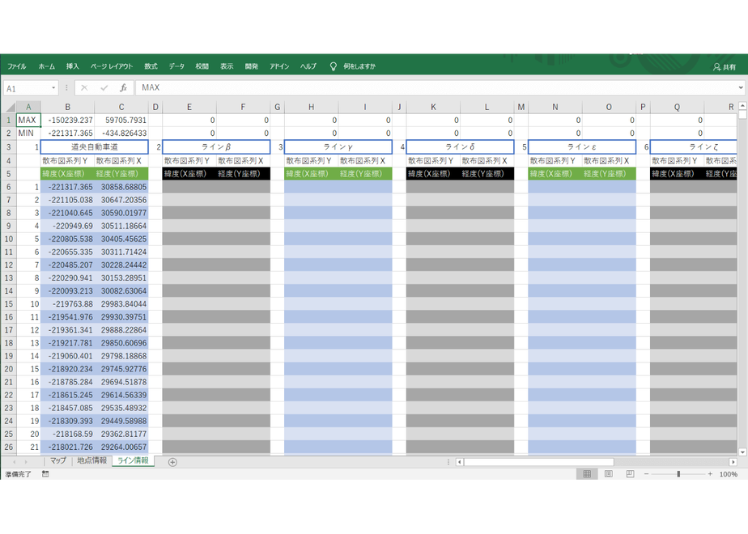Click previous sheet navigation arrow

point(15,462)
